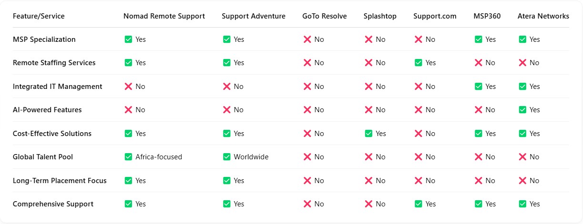
Task: Click the Support Adventure column header
Action: click(254, 16)
